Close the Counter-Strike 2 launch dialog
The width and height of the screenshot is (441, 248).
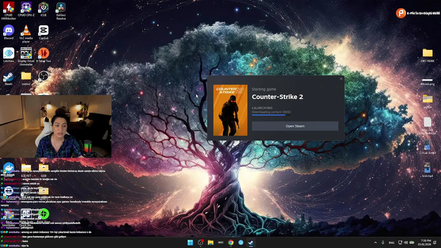tap(341, 79)
